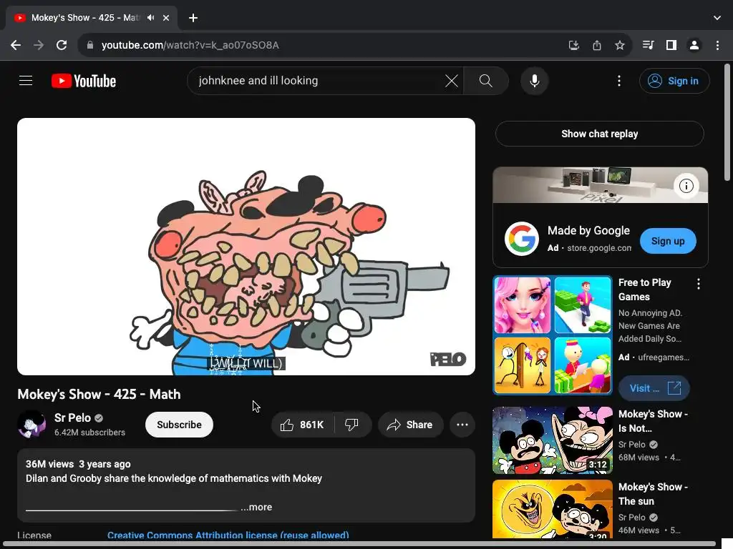
Task: Show chat replay
Action: coord(600,134)
